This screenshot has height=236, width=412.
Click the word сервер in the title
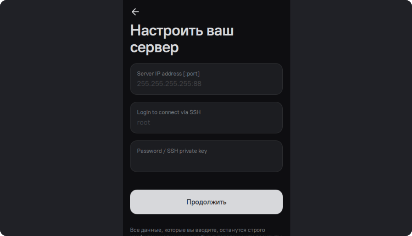click(x=155, y=48)
